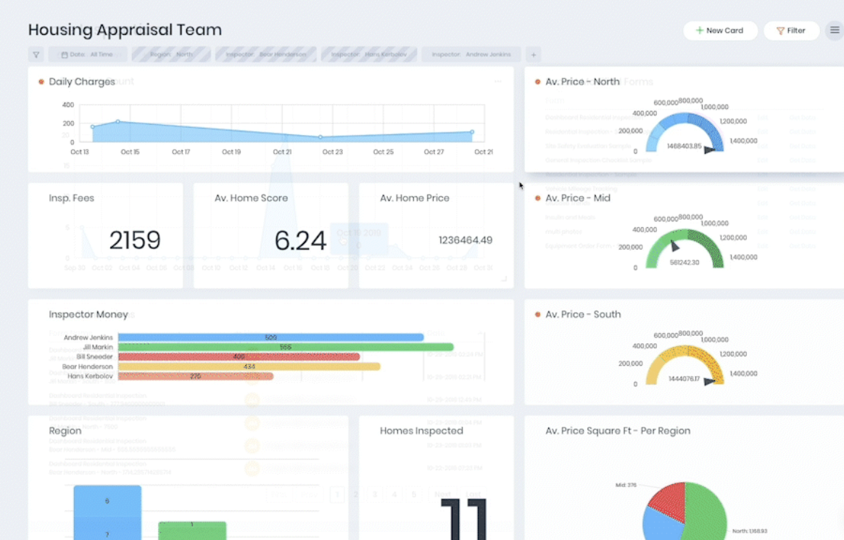Toggle the Region: North filter chip
Screen dimensions: 844x540
point(171,54)
